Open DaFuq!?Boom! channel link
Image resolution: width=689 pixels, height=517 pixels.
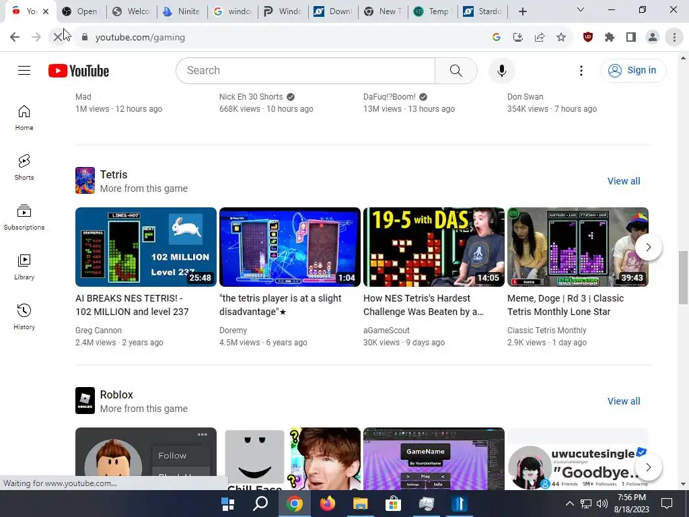click(390, 97)
